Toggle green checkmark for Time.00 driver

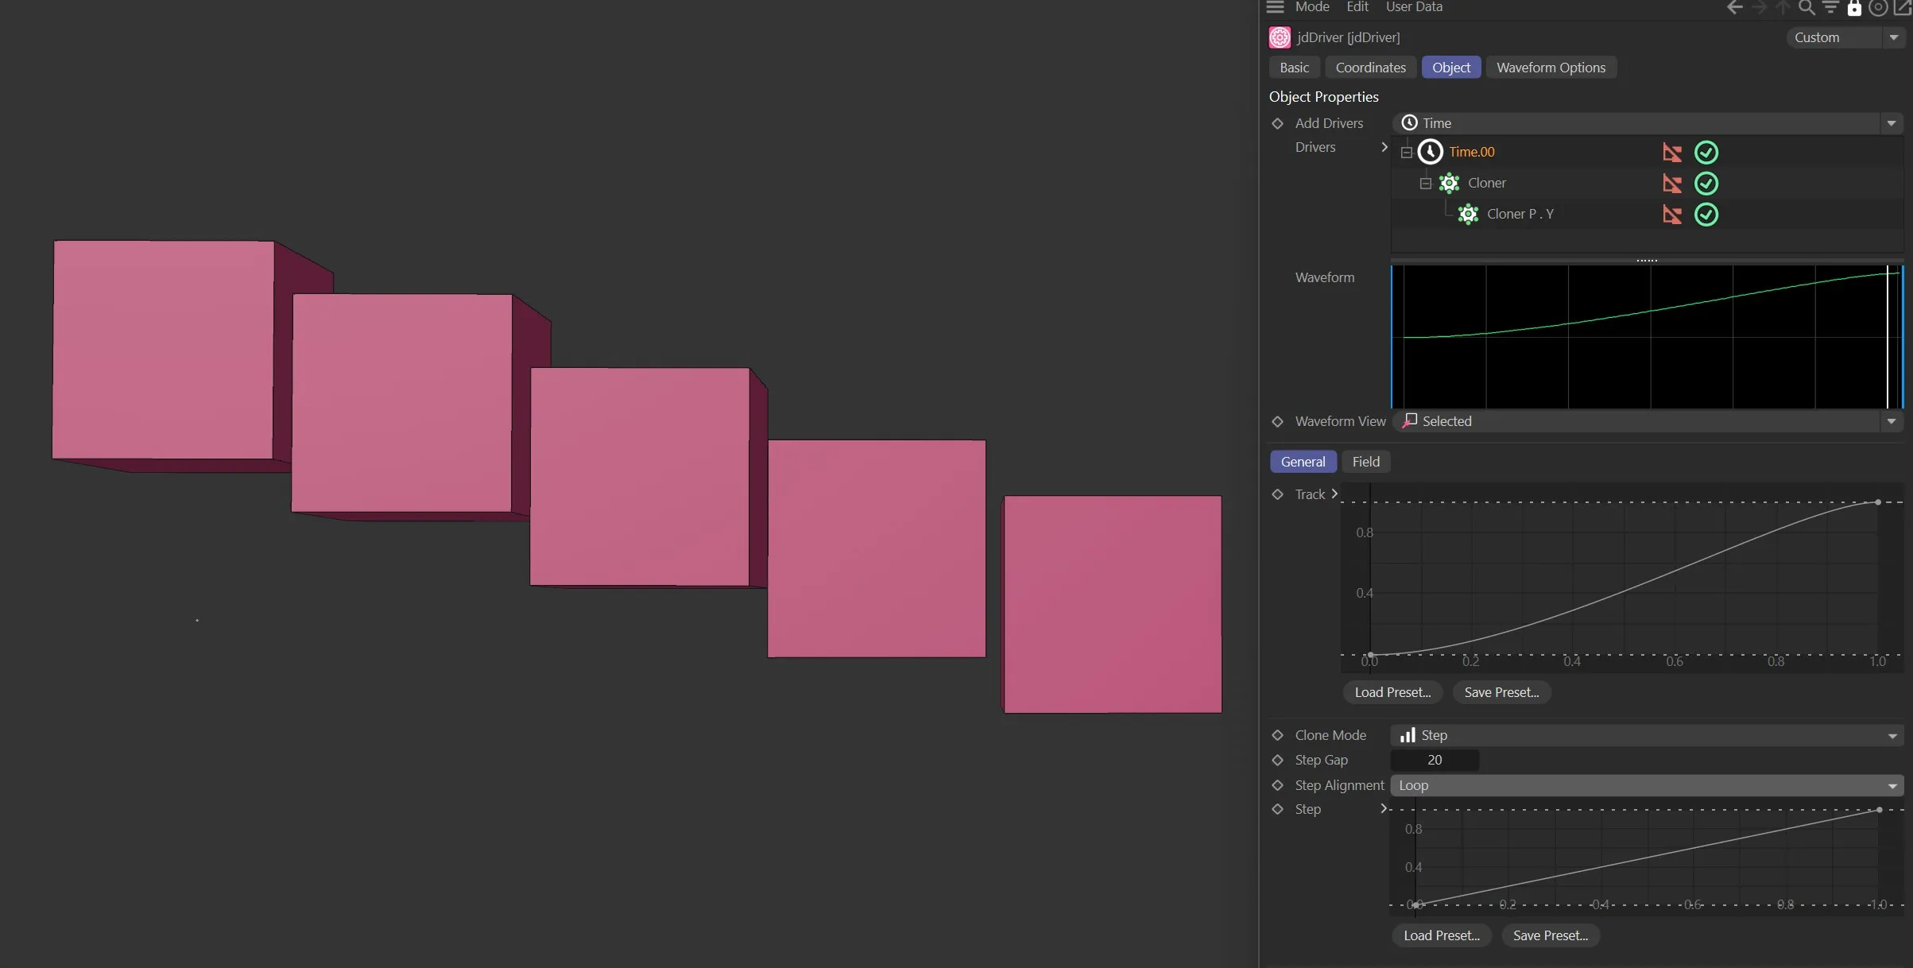(x=1706, y=153)
